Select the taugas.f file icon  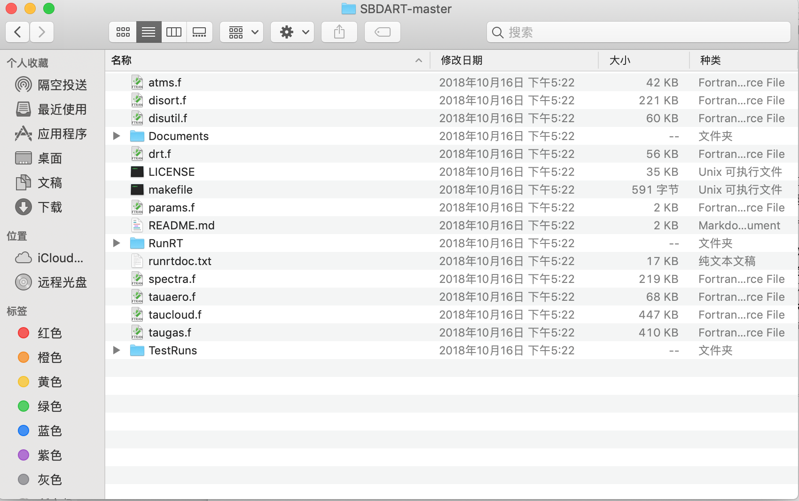click(137, 332)
